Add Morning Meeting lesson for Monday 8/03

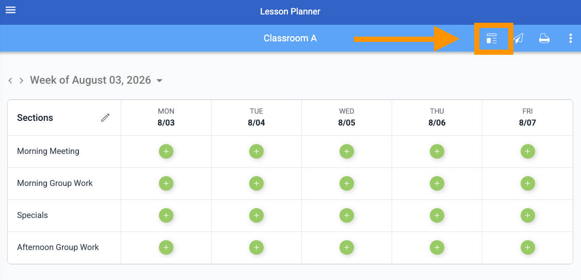[x=166, y=151]
